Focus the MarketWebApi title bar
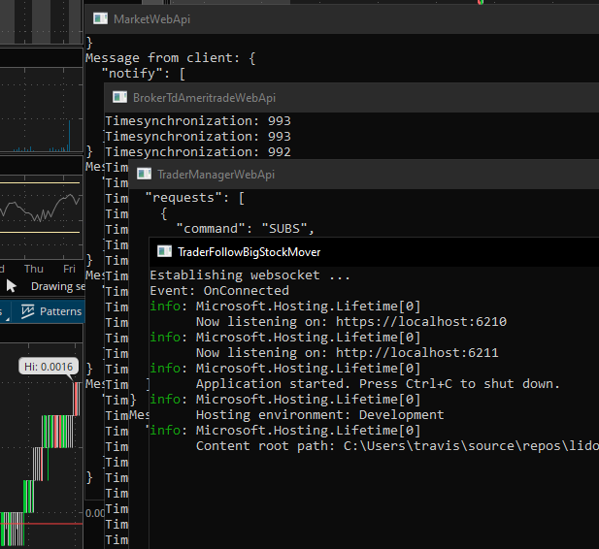The width and height of the screenshot is (599, 549). click(x=342, y=19)
